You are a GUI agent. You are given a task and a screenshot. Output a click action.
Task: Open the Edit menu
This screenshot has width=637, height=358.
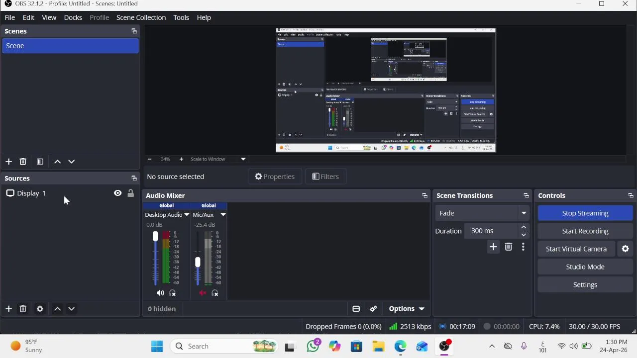28,17
